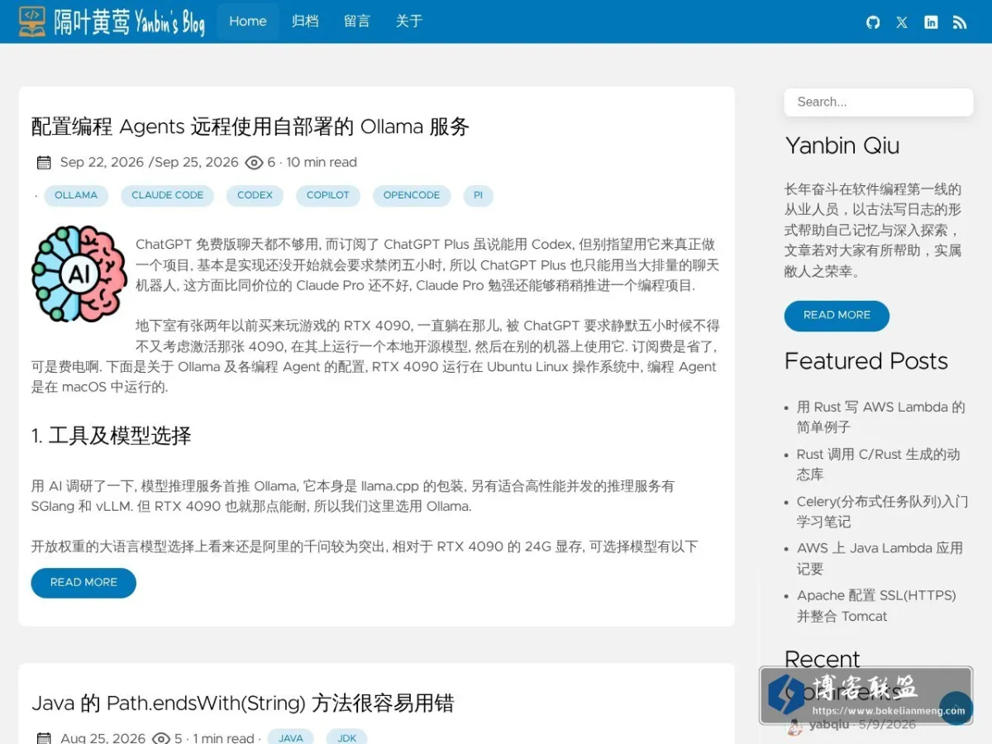Open the 关于 about nav item

(409, 21)
